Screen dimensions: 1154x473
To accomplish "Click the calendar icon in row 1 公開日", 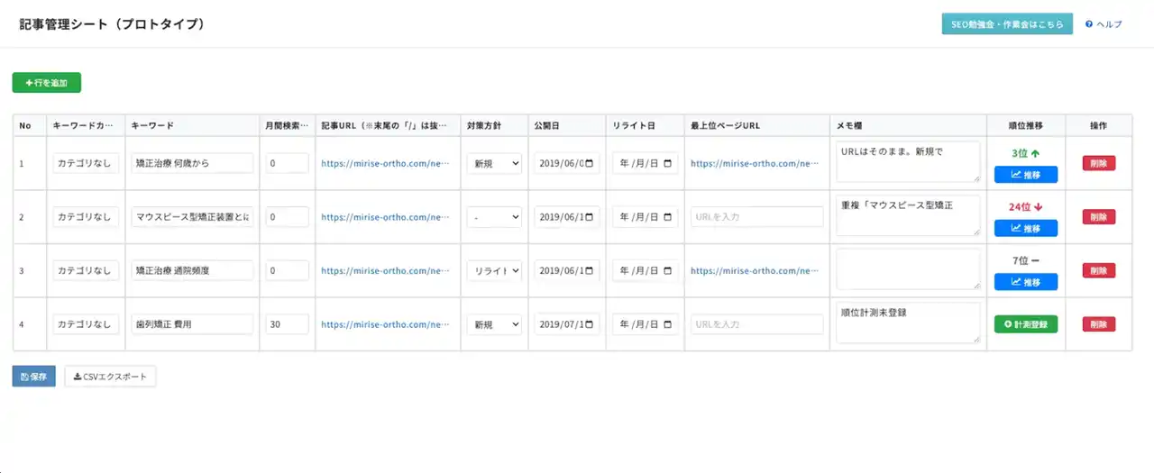I will pos(590,164).
